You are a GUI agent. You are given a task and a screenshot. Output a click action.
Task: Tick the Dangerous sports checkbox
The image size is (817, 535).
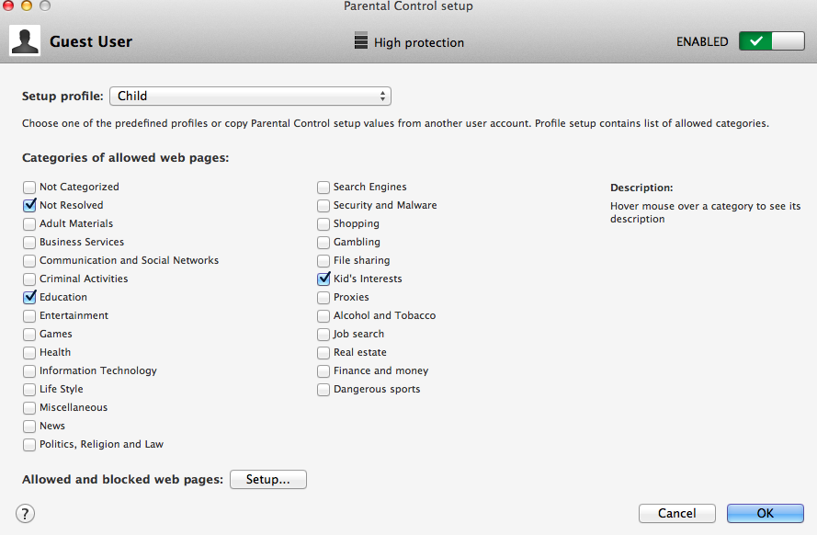(323, 389)
